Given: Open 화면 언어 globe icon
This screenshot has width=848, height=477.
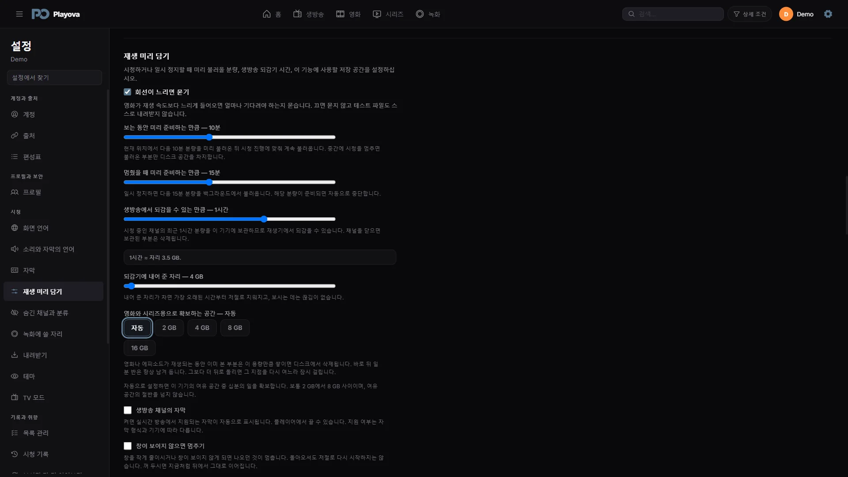Looking at the screenshot, I should (15, 228).
